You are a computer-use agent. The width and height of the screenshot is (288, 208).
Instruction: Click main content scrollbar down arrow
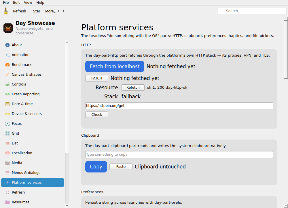click(x=286, y=206)
